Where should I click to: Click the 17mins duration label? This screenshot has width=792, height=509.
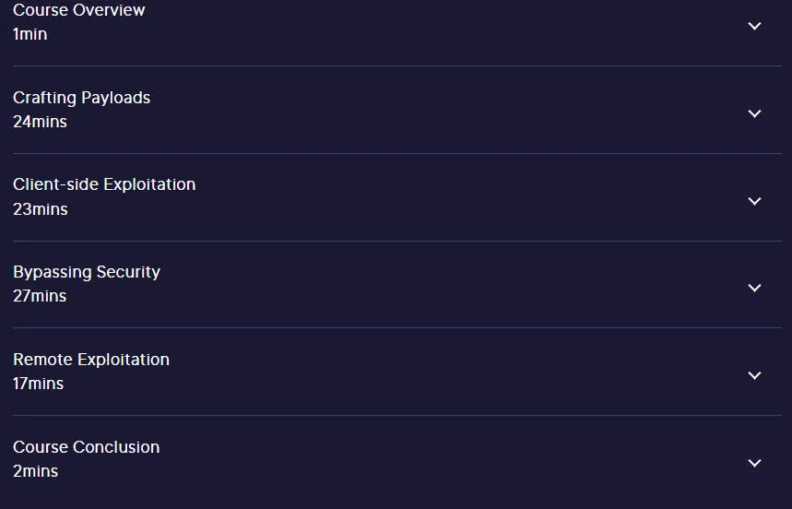39,384
